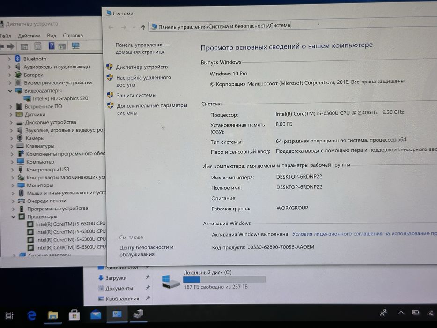The width and height of the screenshot is (437, 328).
Task: Expand the Bluetooth node in Device Manager
Action: pyautogui.click(x=9, y=59)
